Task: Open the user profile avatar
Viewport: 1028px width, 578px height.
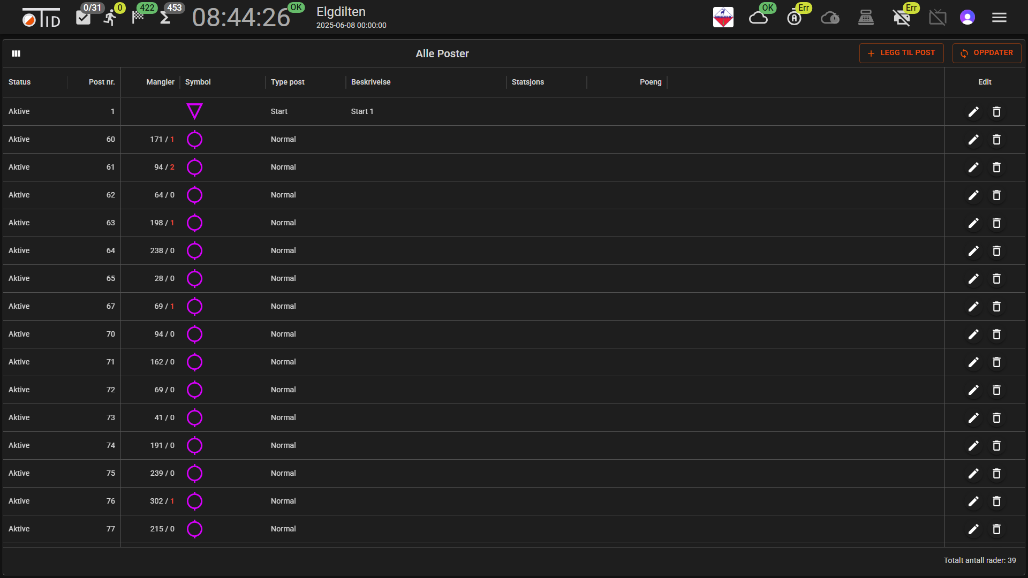Action: coord(967,18)
